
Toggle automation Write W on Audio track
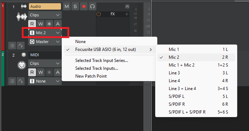click(x=41, y=24)
